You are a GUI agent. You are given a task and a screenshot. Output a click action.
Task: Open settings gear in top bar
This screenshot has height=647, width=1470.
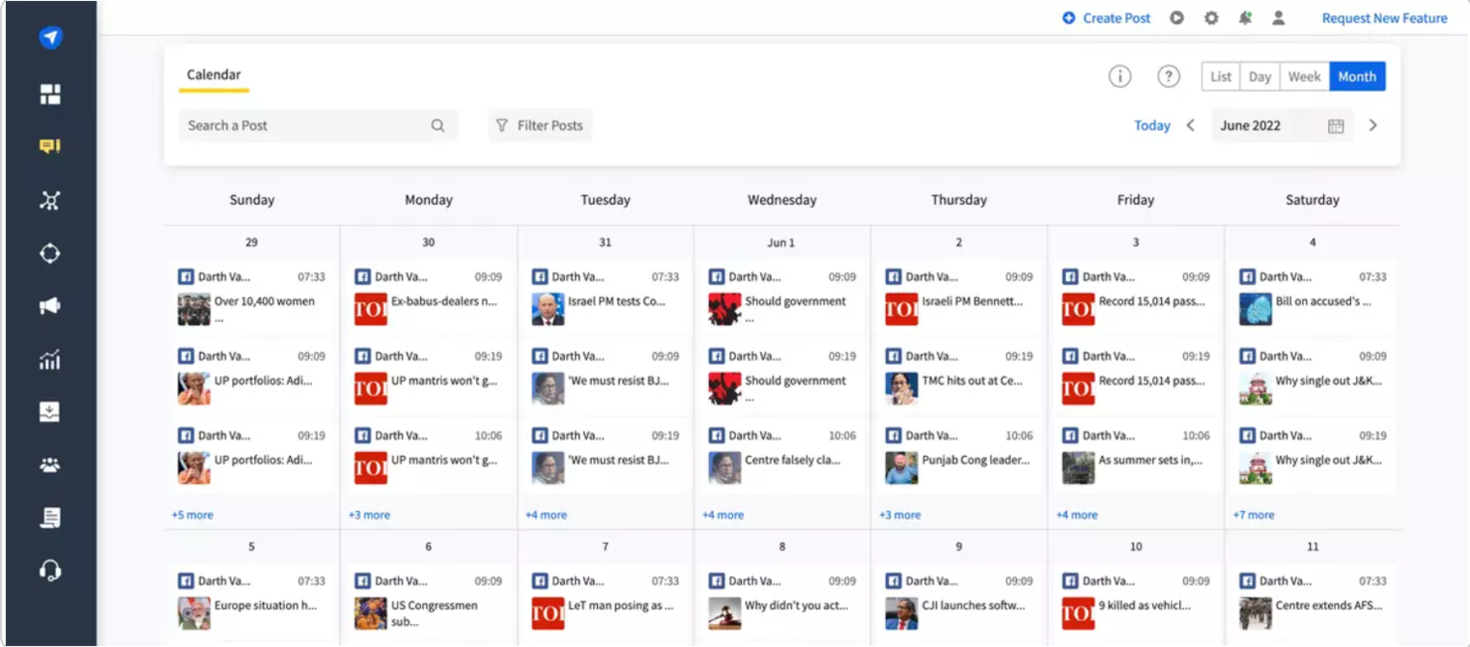(x=1211, y=18)
